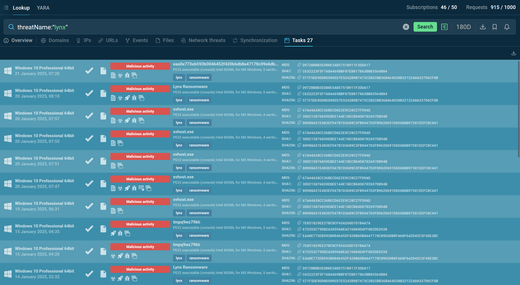Screen dimensions: 520x285
Task: Open the Network threats tab
Action: 203,40
